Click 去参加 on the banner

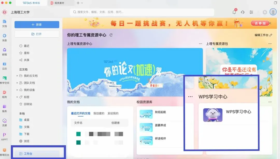pos(260,23)
